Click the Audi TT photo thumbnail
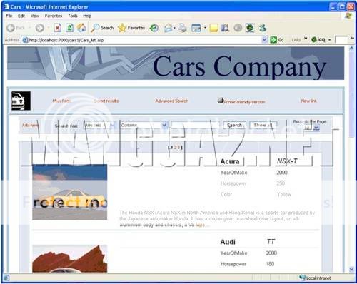The image size is (357, 284). coord(70,258)
